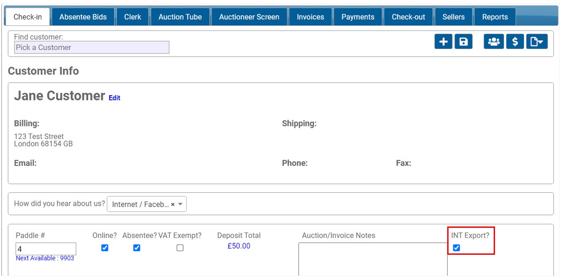Click the 123 Test Street address line
Screen dimensions: 564x280
click(39, 137)
